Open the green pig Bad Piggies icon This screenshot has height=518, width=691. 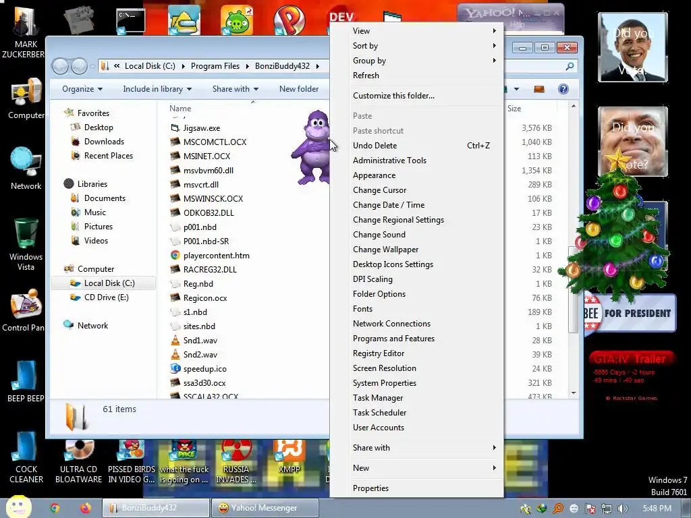[237, 20]
